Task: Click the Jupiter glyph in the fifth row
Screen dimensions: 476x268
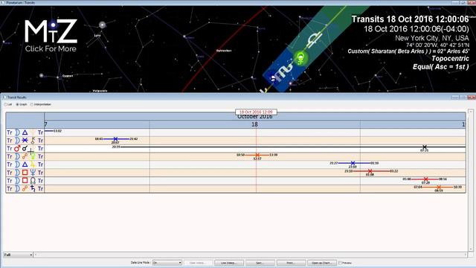Action: [x=33, y=165]
